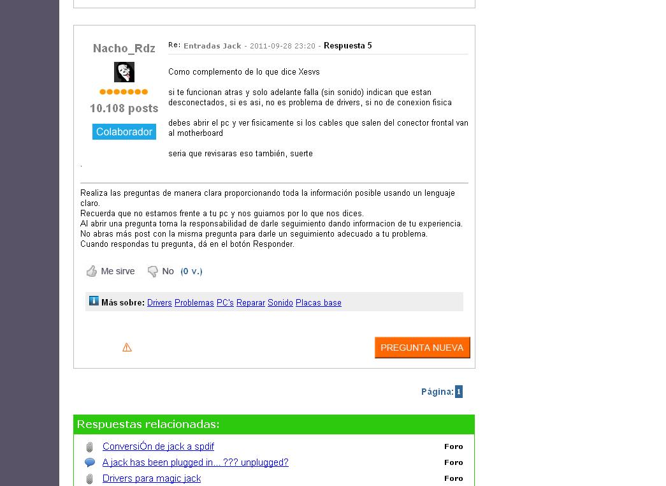Click text 'Como complemento de lo que dice Xesvs'
Screen dimensions: 666x486
[244, 72]
